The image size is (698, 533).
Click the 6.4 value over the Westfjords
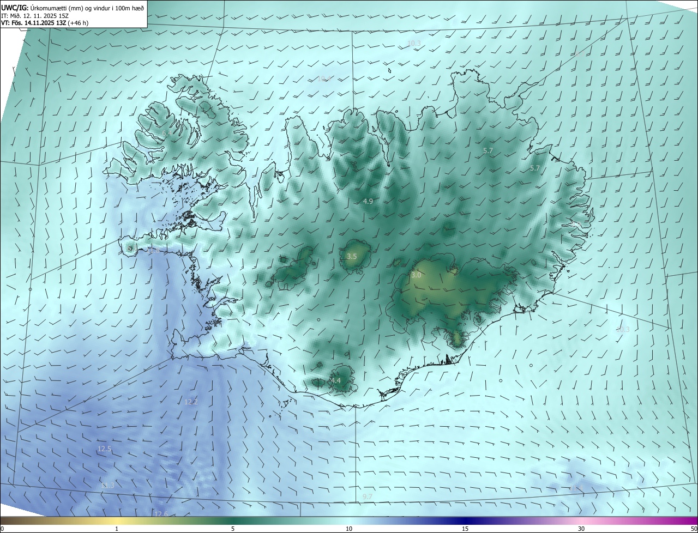pyautogui.click(x=167, y=134)
